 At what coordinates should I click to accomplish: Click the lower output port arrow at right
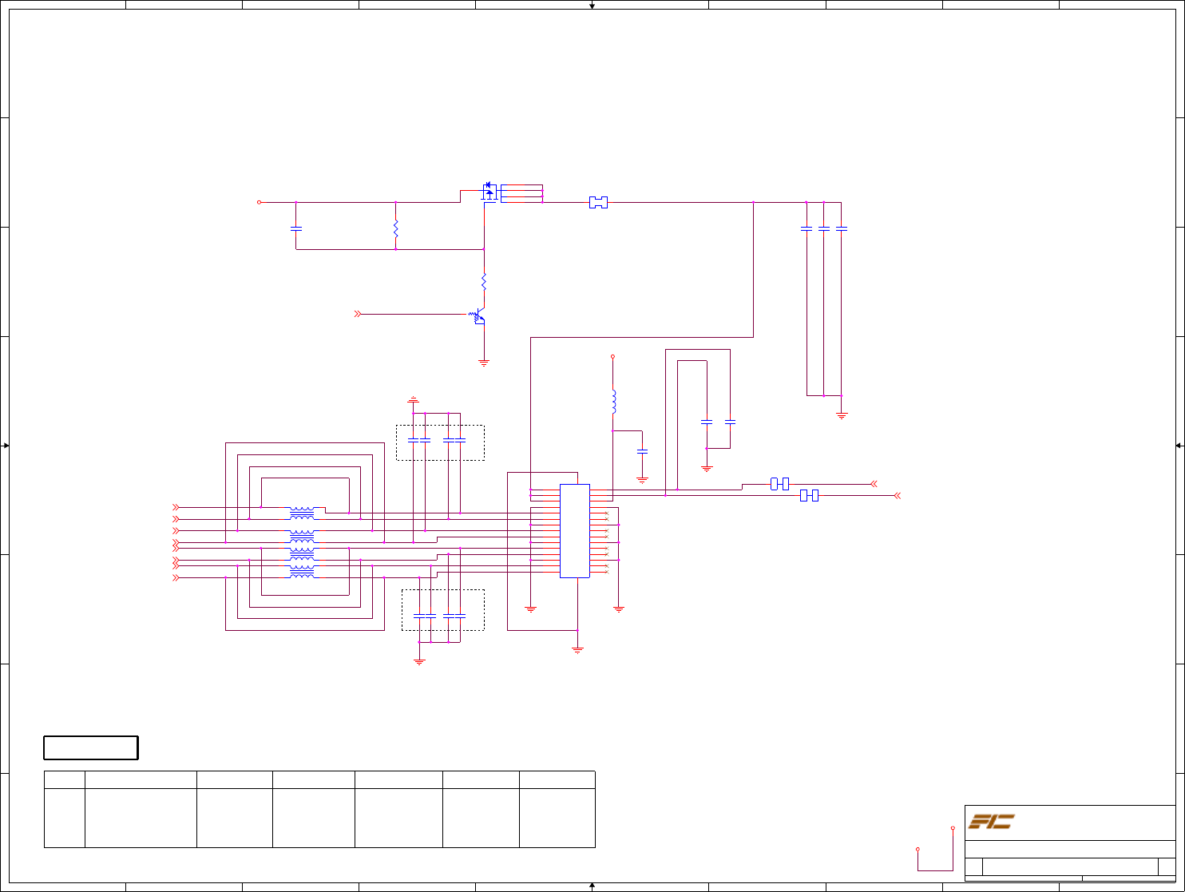tap(897, 496)
